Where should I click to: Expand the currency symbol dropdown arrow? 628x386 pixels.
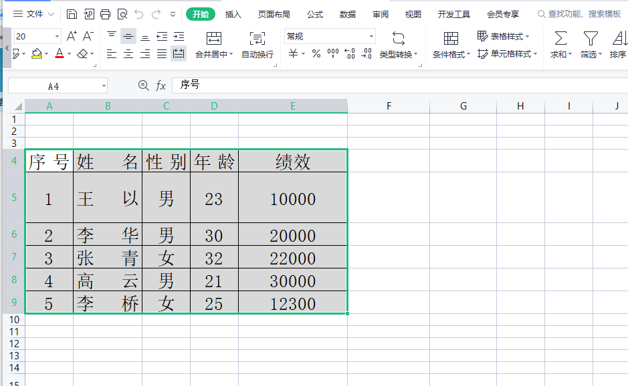[x=303, y=54]
